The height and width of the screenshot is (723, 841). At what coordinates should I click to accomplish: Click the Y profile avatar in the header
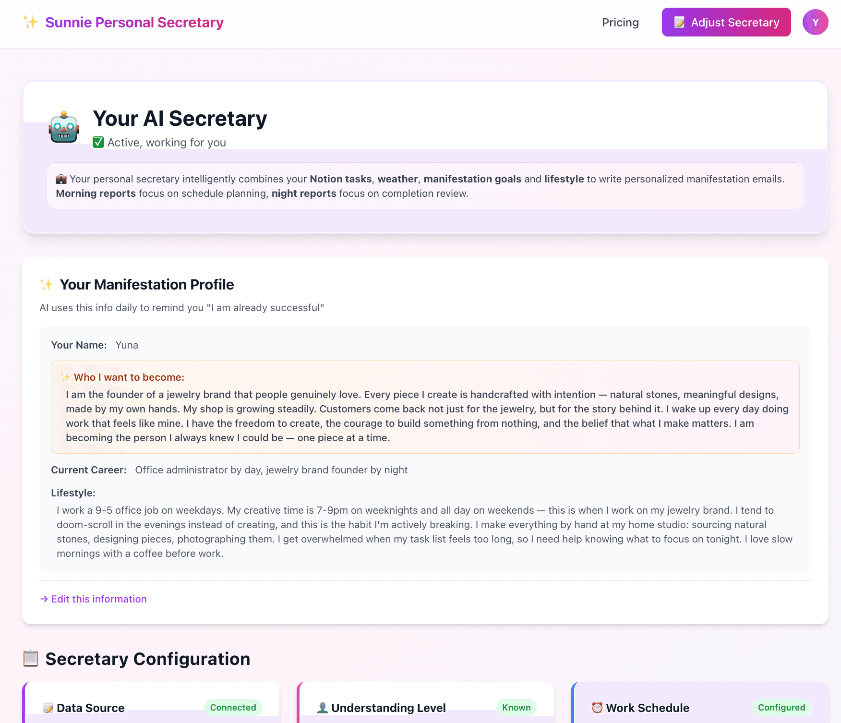click(x=815, y=22)
